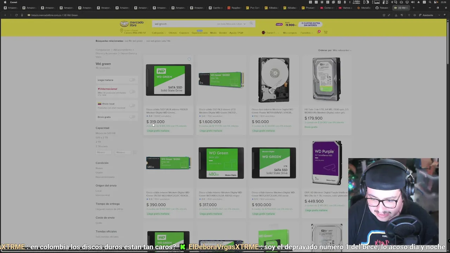Open the Moda menu item
This screenshot has height=253, width=450.
[x=213, y=33]
